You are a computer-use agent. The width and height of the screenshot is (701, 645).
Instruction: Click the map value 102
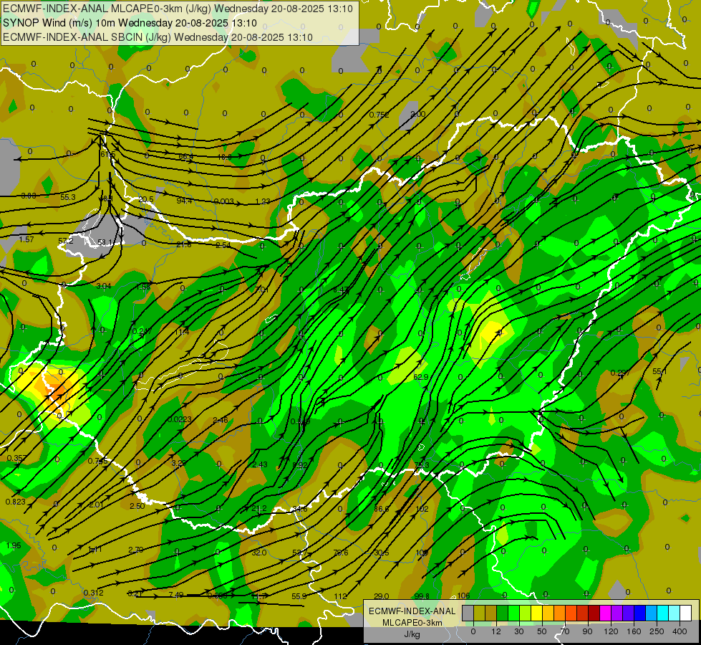(x=422, y=509)
